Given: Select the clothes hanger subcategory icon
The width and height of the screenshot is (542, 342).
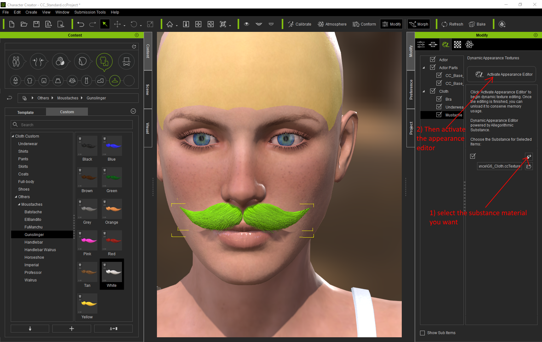Looking at the screenshot, I should (x=115, y=81).
